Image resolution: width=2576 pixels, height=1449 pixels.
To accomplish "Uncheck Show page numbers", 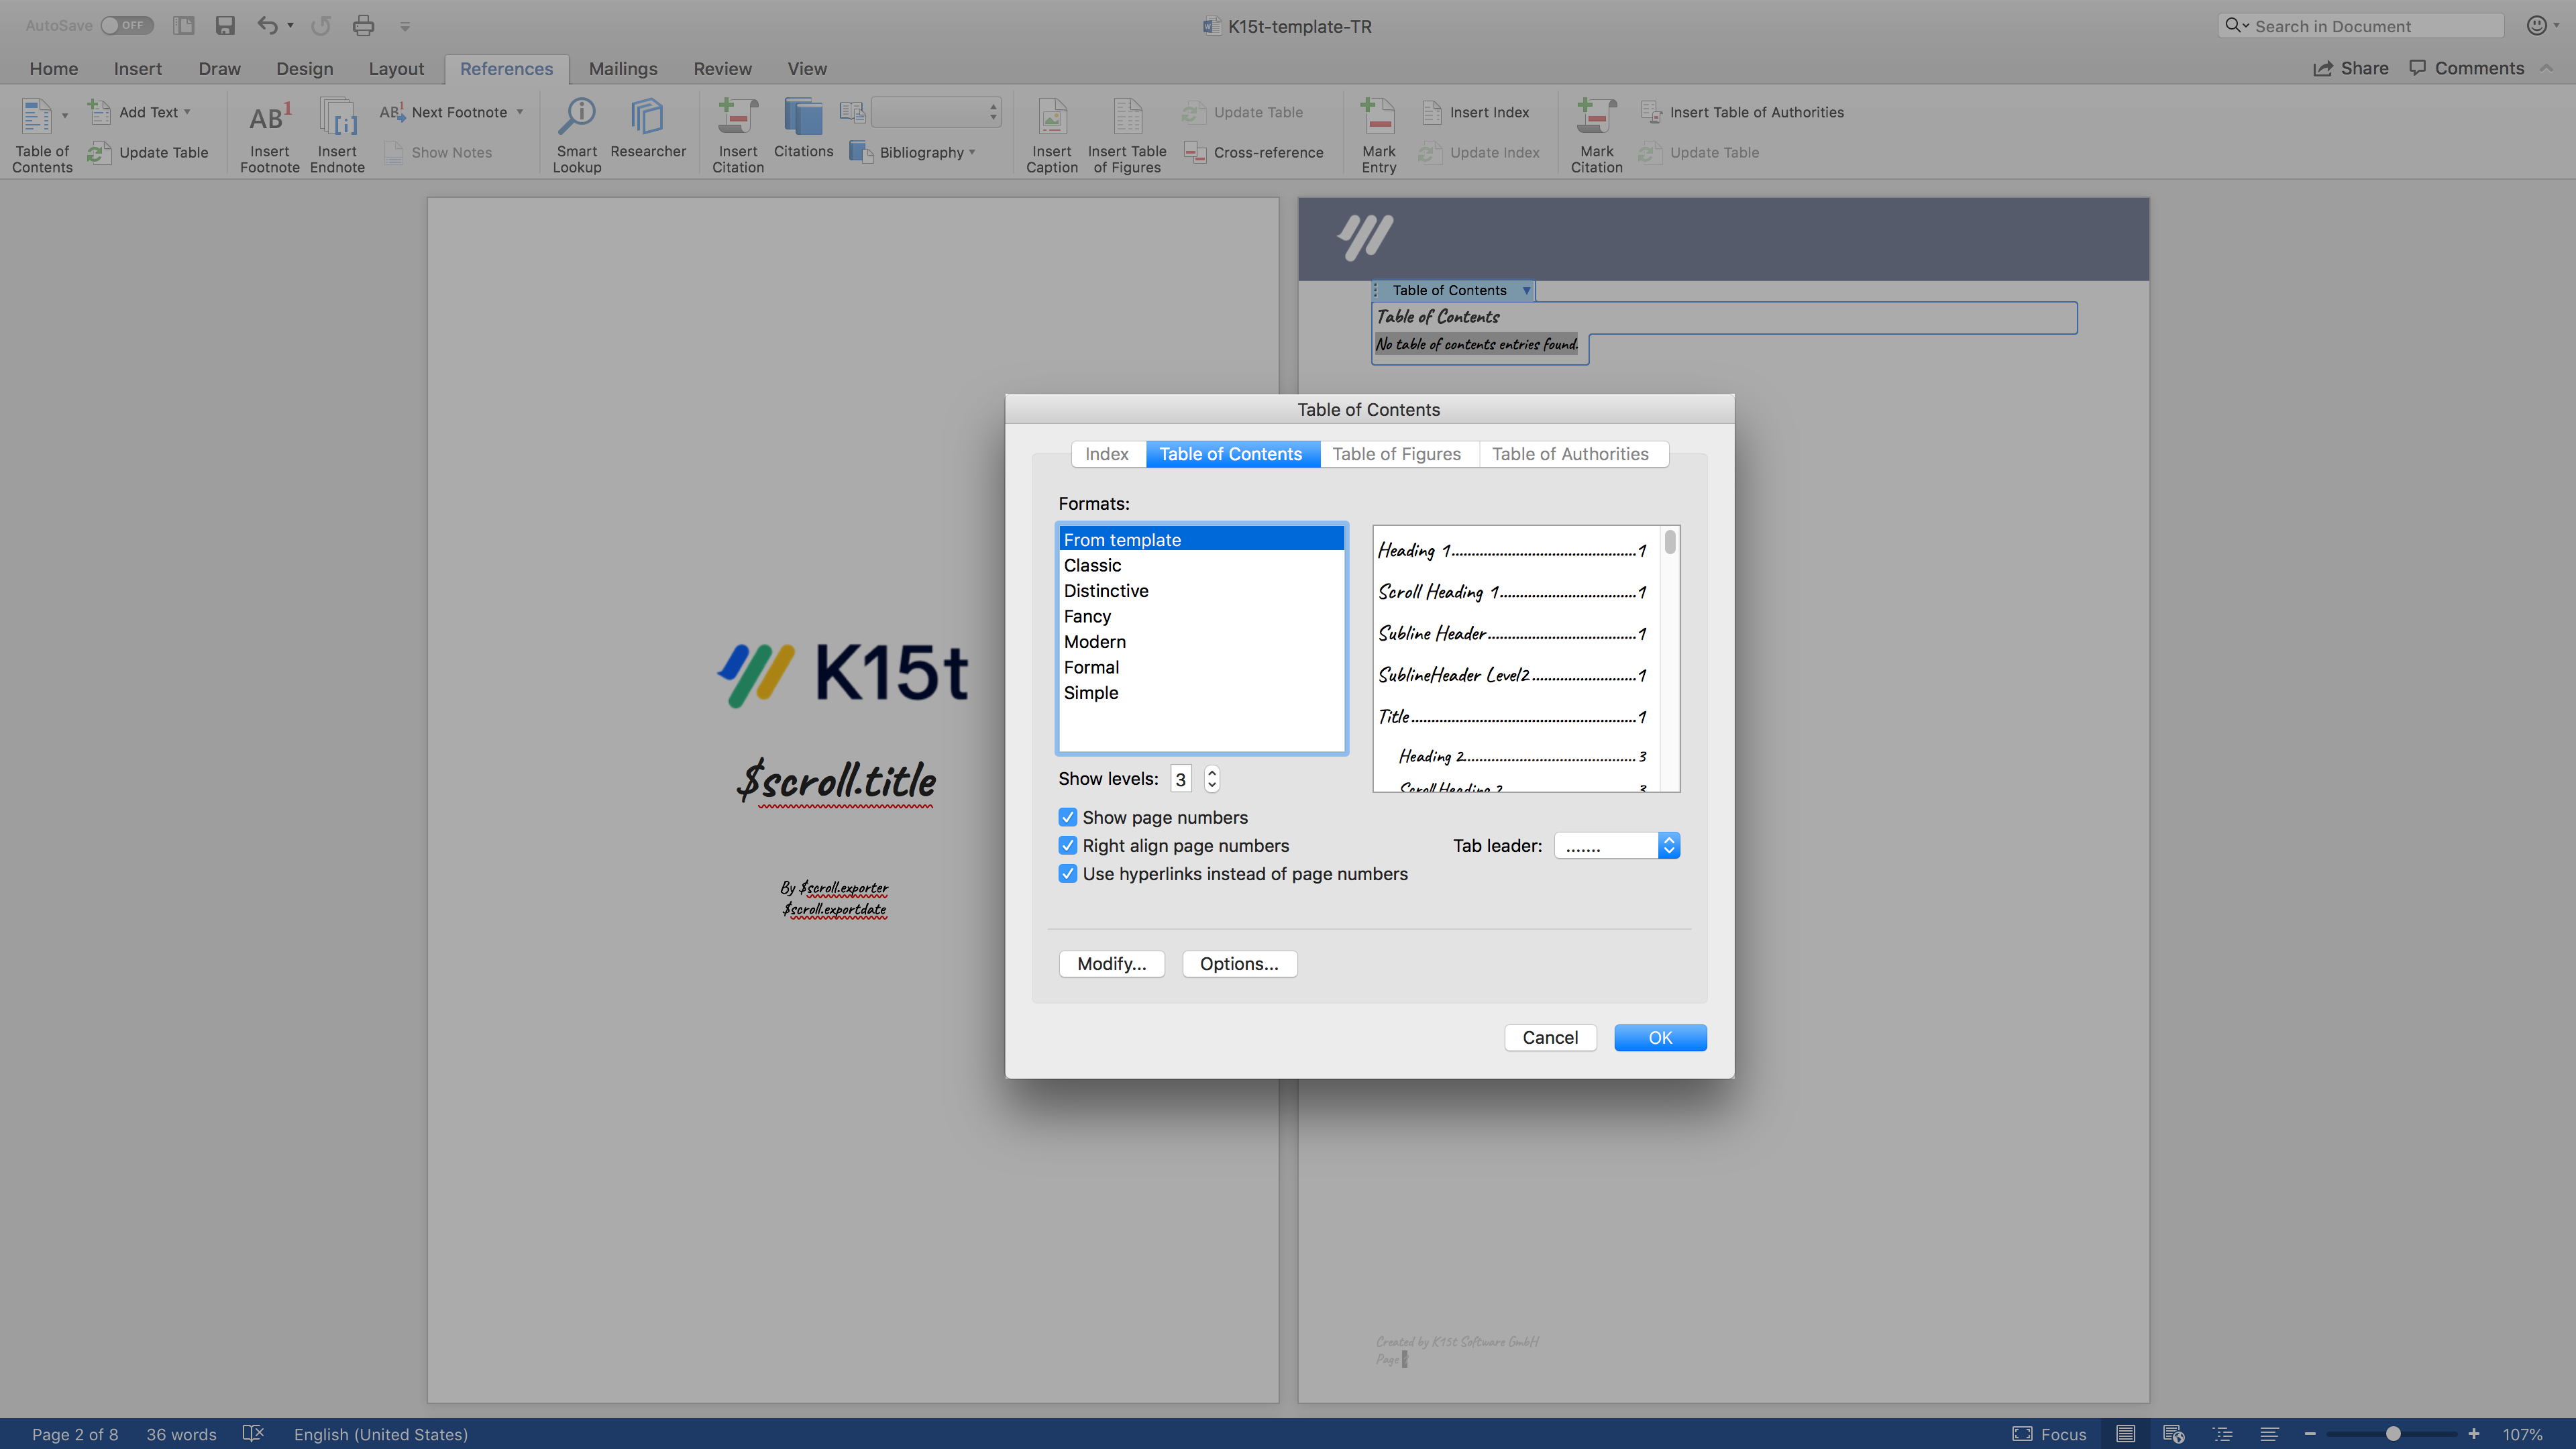I will pos(1068,817).
